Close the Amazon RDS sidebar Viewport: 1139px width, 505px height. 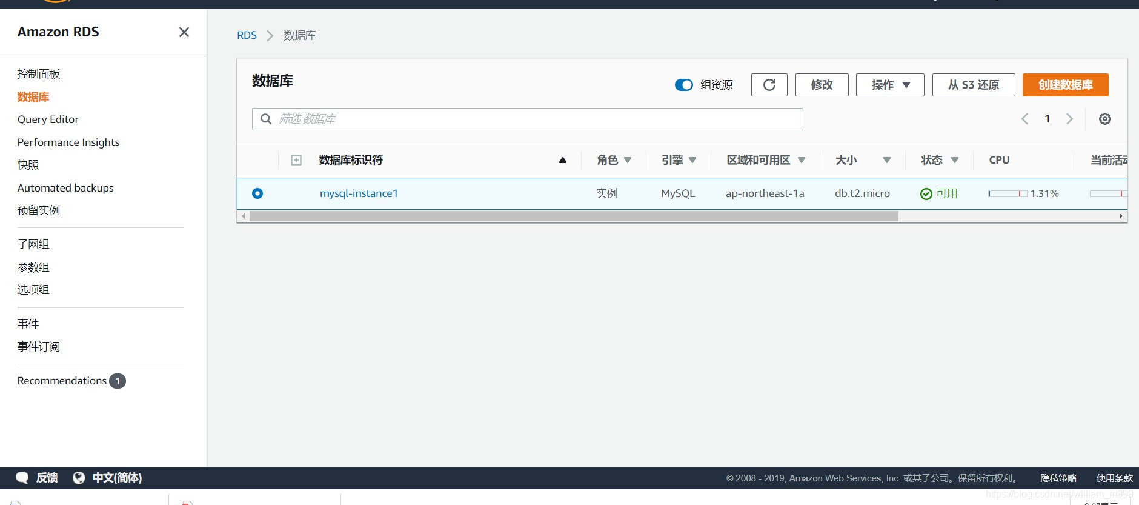click(184, 32)
